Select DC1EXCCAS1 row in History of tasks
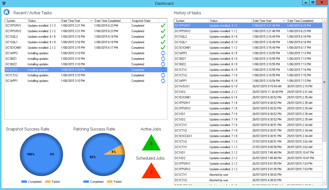 248,136
